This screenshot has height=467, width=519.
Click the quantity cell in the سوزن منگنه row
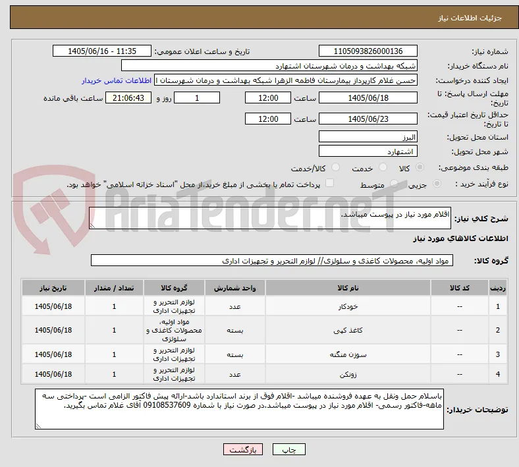pos(114,354)
